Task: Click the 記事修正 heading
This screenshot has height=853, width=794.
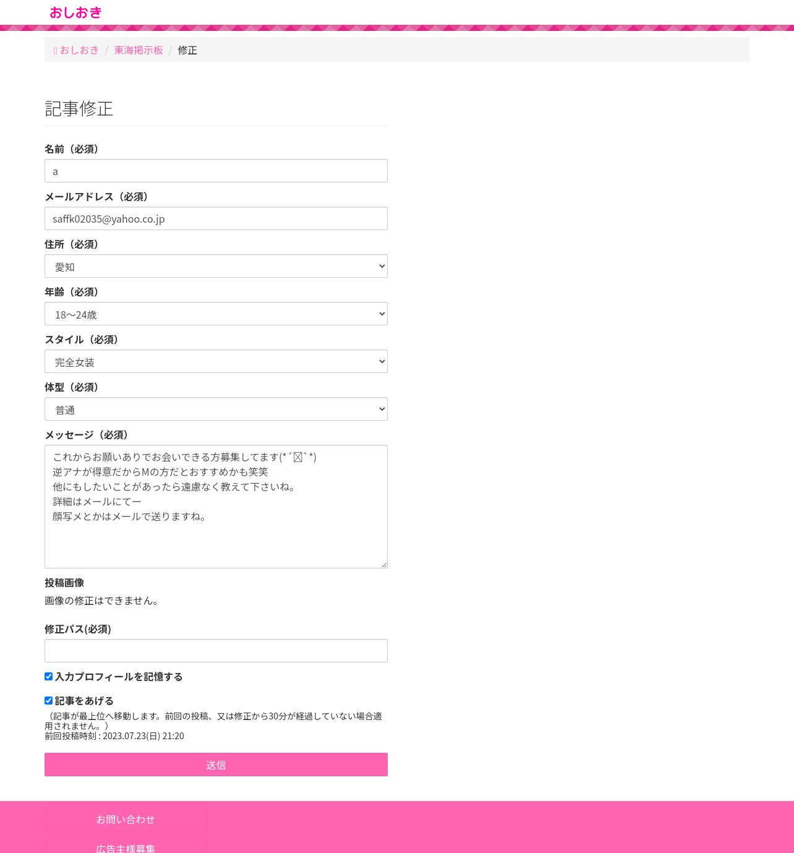Action: [79, 108]
